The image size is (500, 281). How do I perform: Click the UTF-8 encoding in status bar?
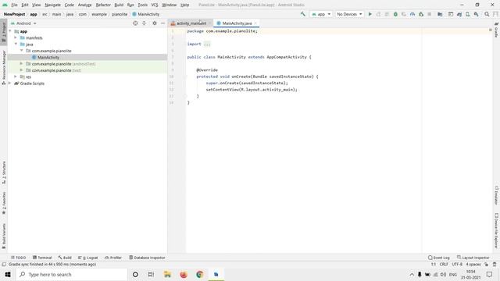pos(457,265)
